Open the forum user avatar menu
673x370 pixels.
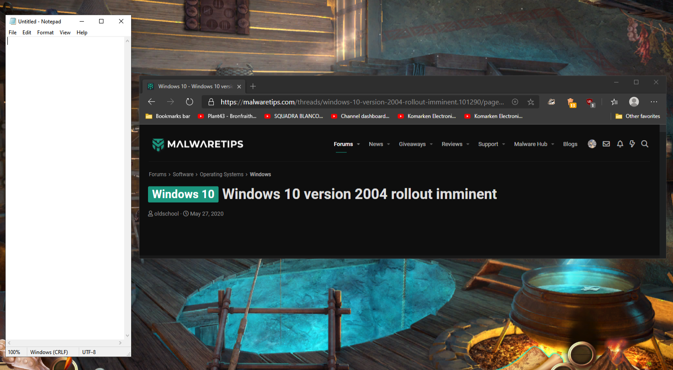(592, 144)
